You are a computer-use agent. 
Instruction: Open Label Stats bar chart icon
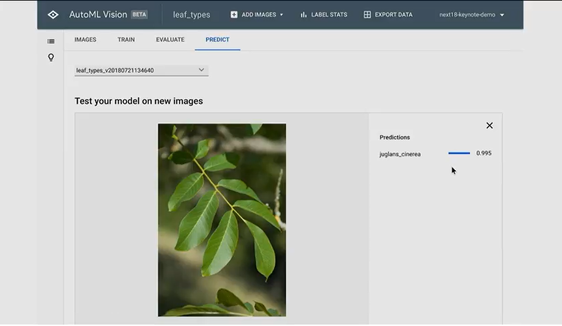tap(304, 15)
